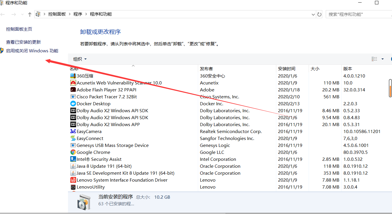This screenshot has width=392, height=214.
Task: Select the Cisco Systems, Inc. publisher cell
Action: click(220, 97)
